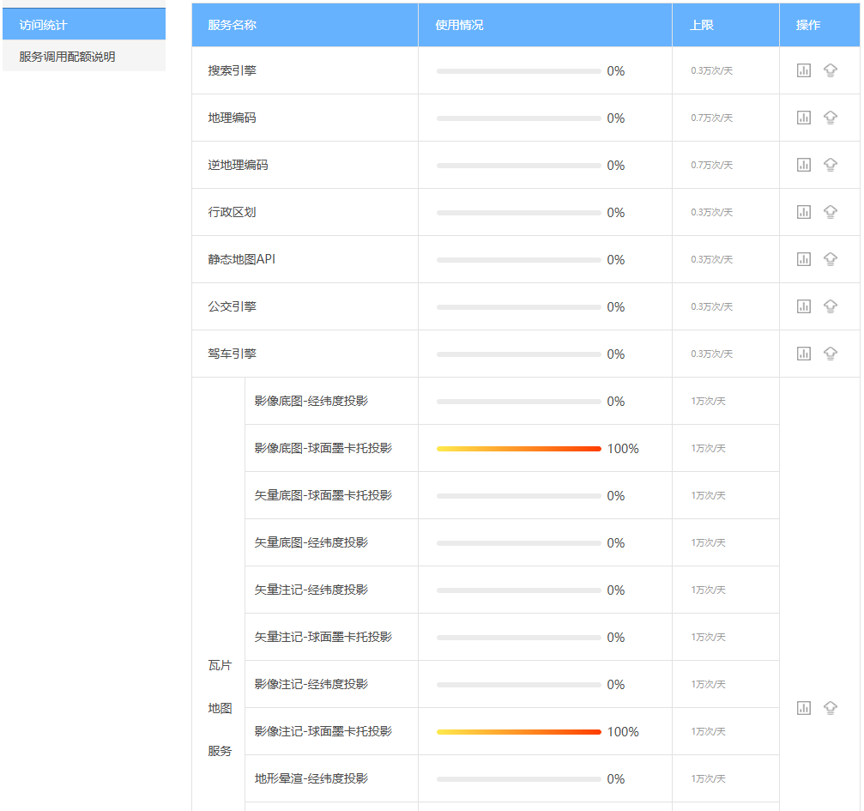The height and width of the screenshot is (811, 864).
Task: Open 服务调用配额说明 in the sidebar
Action: tap(83, 57)
